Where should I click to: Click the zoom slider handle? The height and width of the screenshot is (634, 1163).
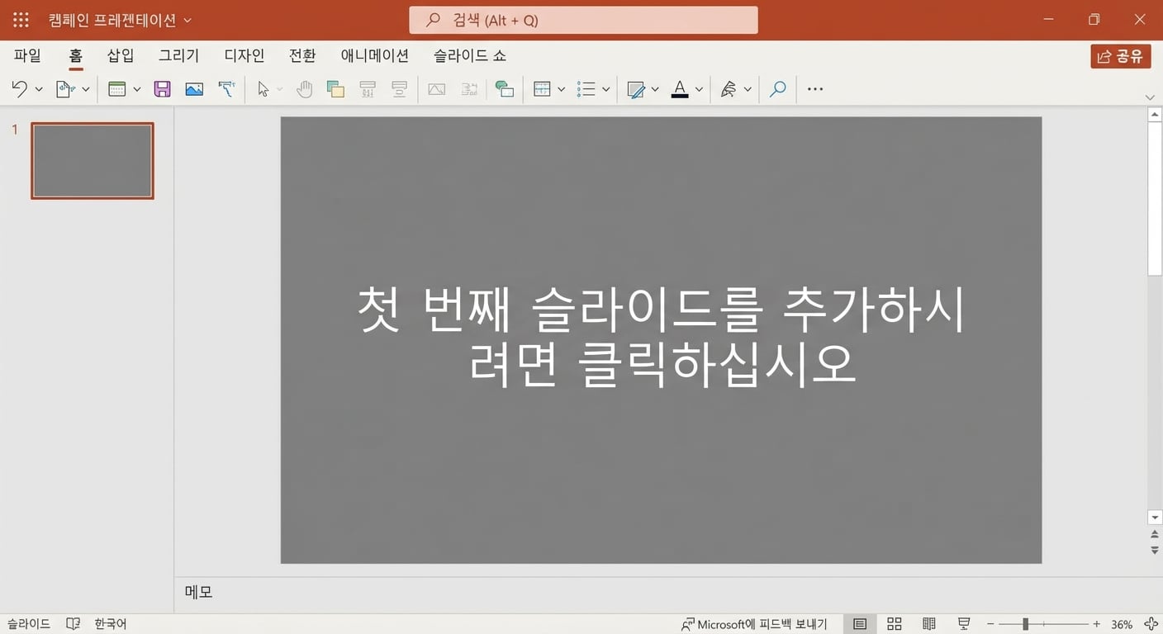click(x=1025, y=624)
